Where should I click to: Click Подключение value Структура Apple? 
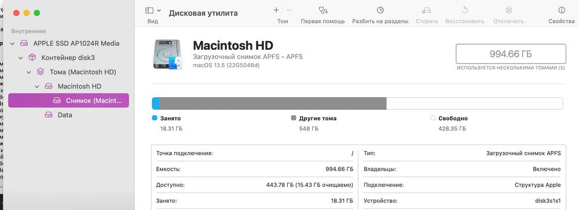(538, 185)
